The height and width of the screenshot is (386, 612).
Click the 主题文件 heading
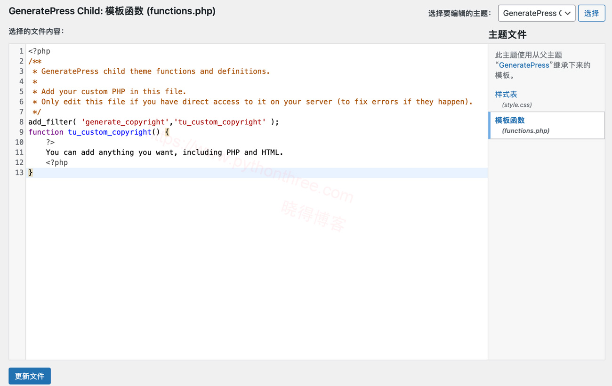pos(507,34)
